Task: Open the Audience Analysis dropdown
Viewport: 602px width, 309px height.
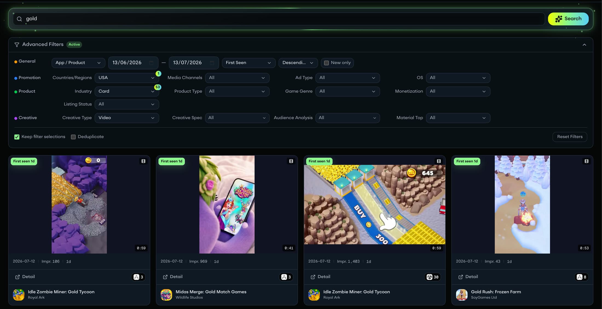Action: click(348, 118)
